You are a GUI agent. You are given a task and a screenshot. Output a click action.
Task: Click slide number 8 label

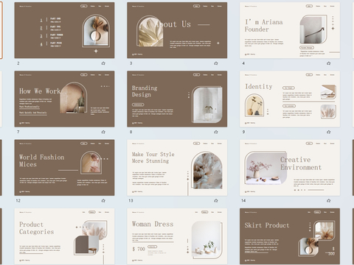(131, 132)
